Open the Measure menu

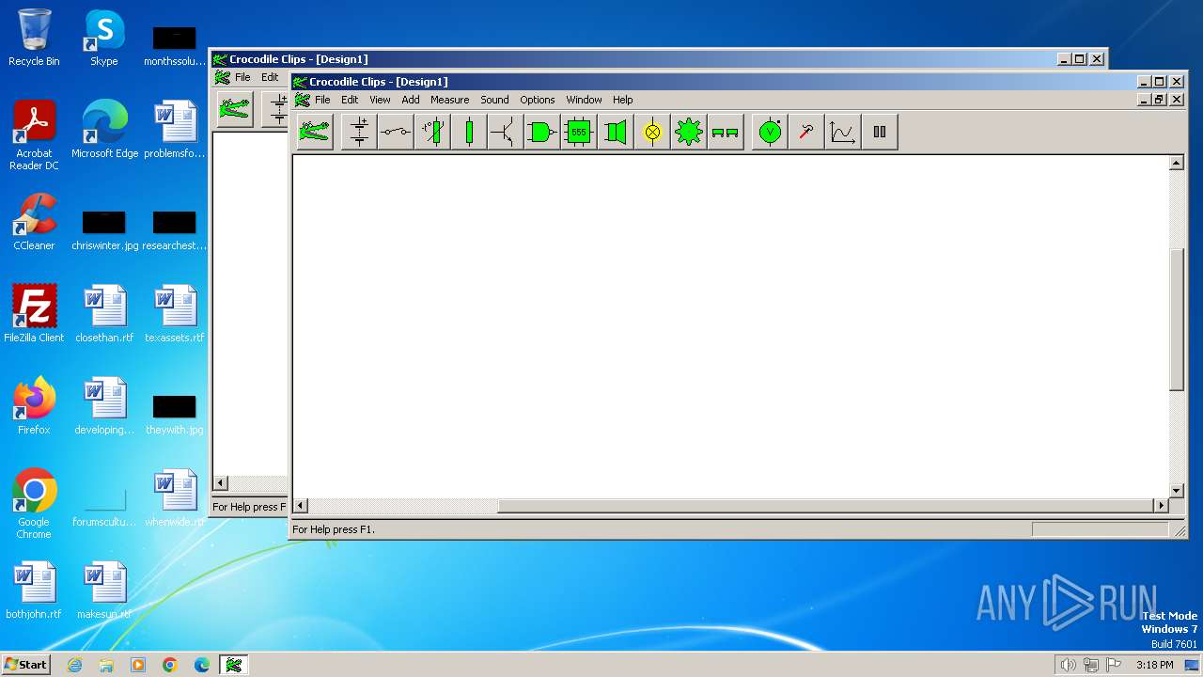[449, 100]
